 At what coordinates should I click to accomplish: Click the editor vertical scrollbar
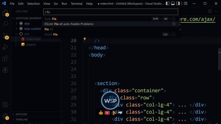coord(220,59)
